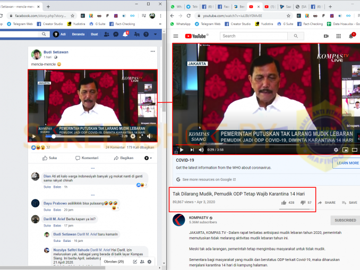The image size is (360, 270).
Task: Click the YouTube search magnifier button
Action: click(x=296, y=36)
